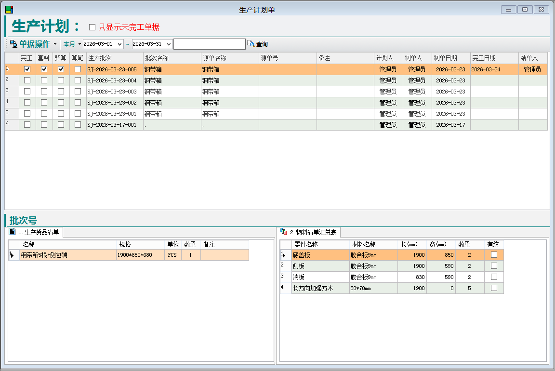Click the row arrow beside 钢带箱5根+侧包端
The height and width of the screenshot is (371, 555).
[12, 255]
